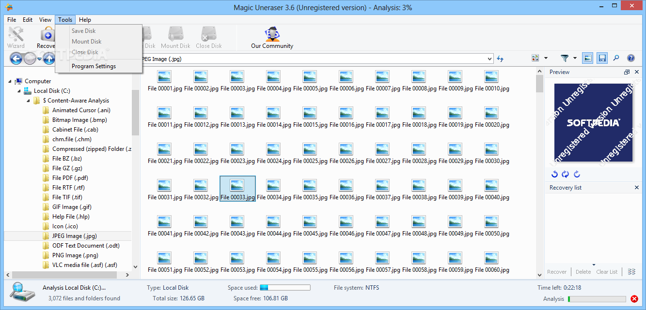Open the View menu
646x310 pixels.
click(x=45, y=20)
